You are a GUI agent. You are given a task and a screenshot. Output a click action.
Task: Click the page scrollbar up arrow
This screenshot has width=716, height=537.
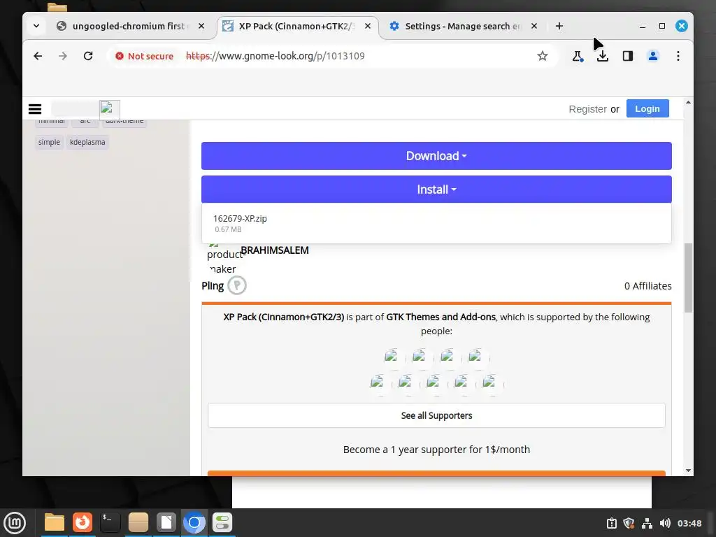[x=688, y=103]
